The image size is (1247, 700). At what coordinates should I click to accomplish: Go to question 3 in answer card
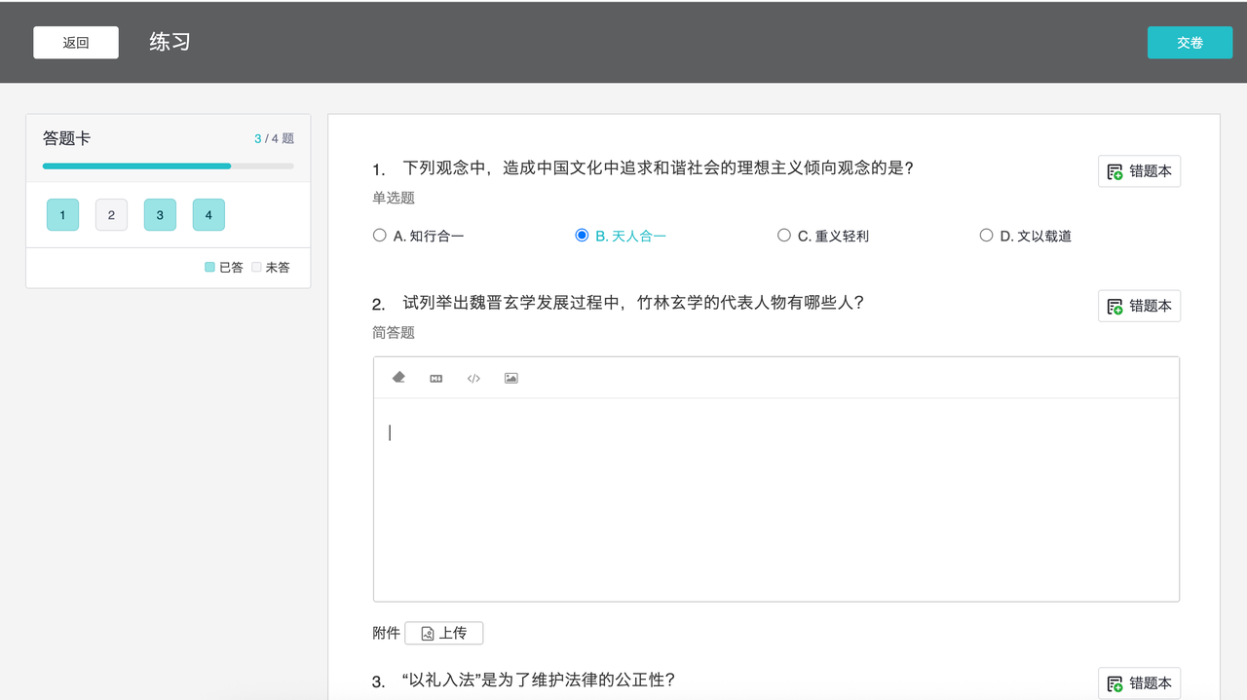click(x=160, y=215)
